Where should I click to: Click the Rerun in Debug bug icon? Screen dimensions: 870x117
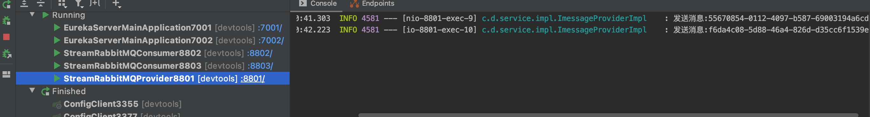(6, 21)
